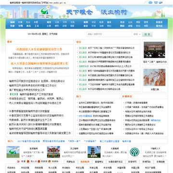
Task: Open the 部门 section heading
Action: tap(79, 97)
